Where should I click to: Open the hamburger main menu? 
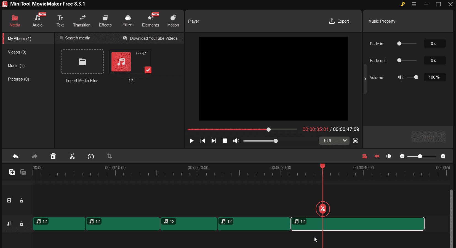(414, 4)
